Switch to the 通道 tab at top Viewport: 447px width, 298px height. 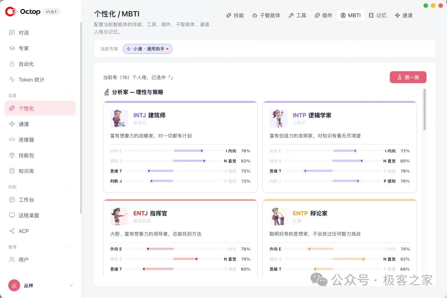click(x=404, y=15)
